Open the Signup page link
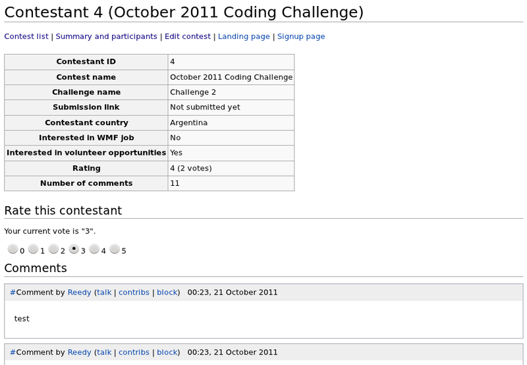The width and height of the screenshot is (527, 365). tap(301, 36)
